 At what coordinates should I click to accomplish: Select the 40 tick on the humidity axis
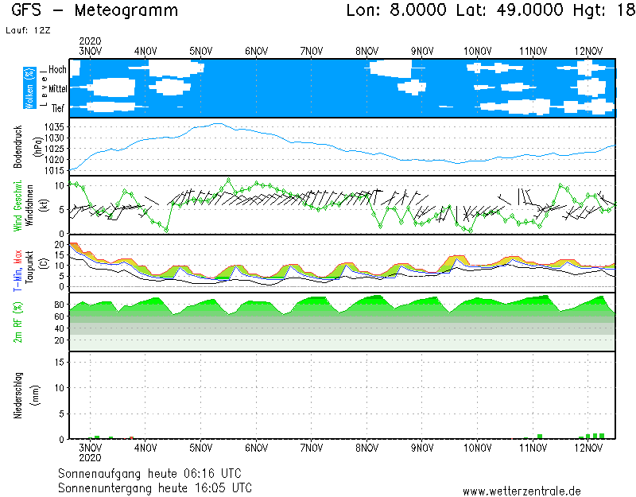(x=60, y=328)
